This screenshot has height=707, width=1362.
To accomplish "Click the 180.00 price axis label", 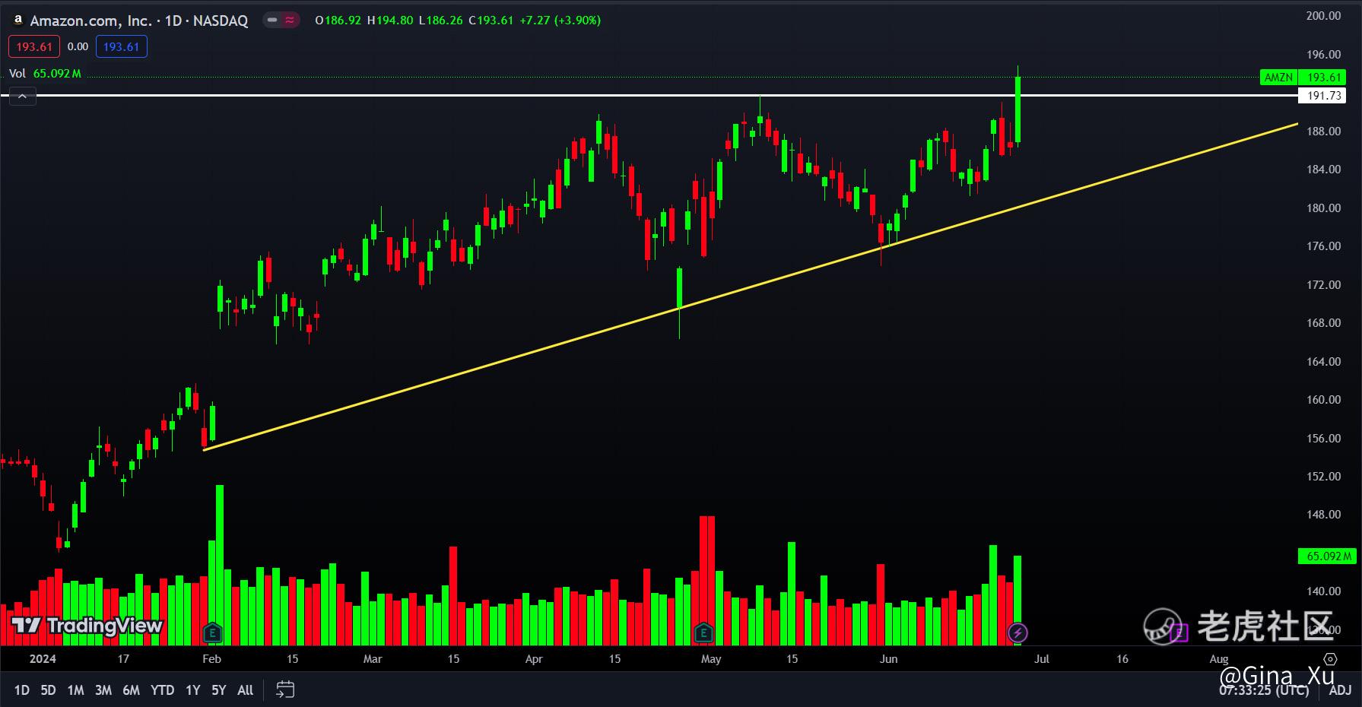I will coord(1323,208).
